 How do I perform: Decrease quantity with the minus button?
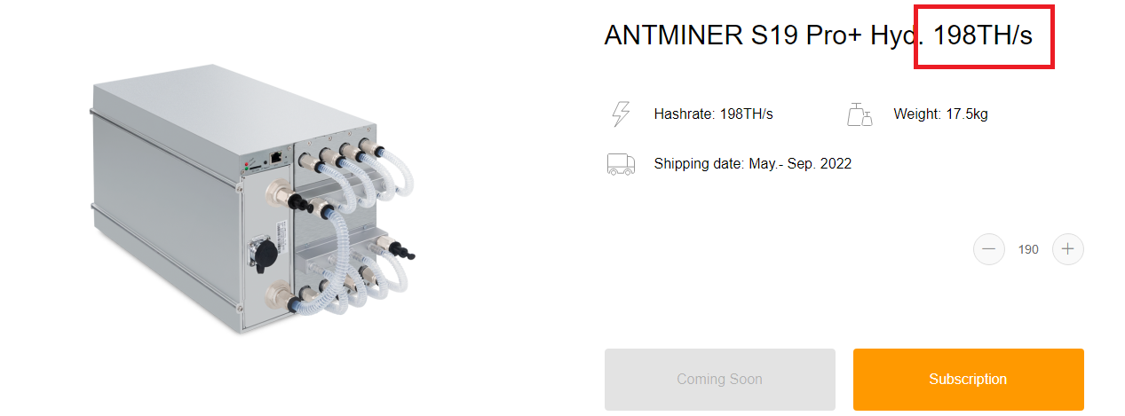[988, 249]
